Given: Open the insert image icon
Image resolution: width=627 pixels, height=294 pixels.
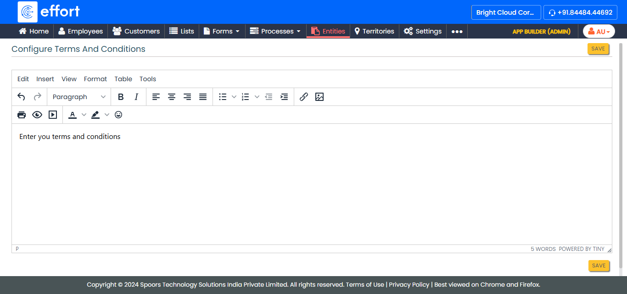Looking at the screenshot, I should point(319,97).
